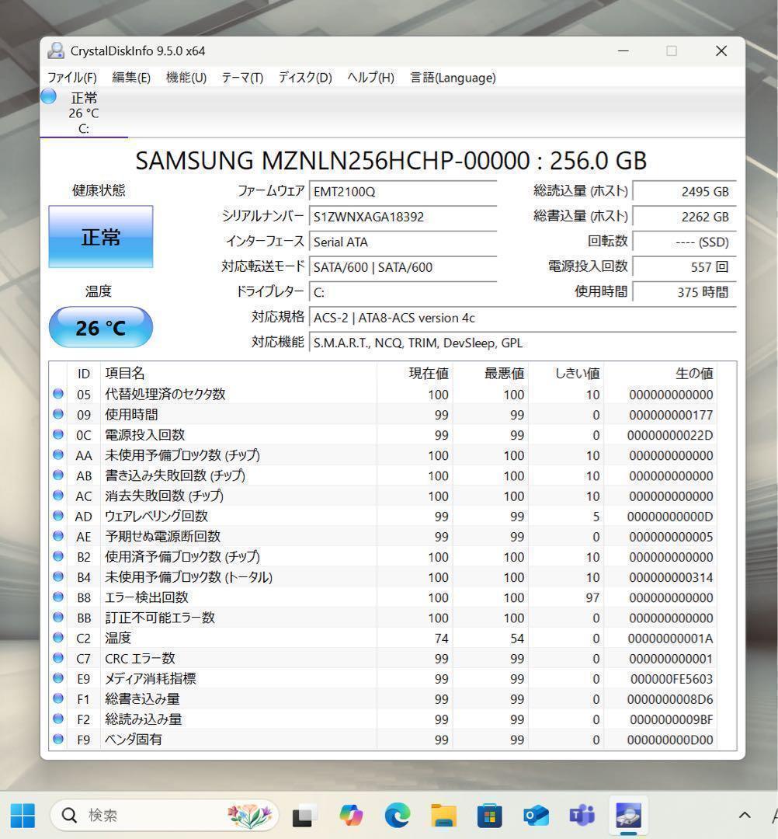778x839 pixels.
Task: Click the firmware field EMT2100Q
Action: [x=403, y=192]
